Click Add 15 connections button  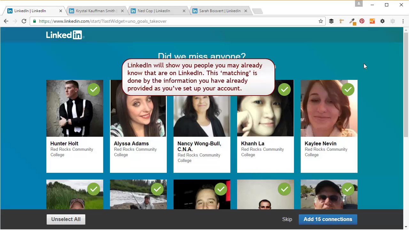328,219
